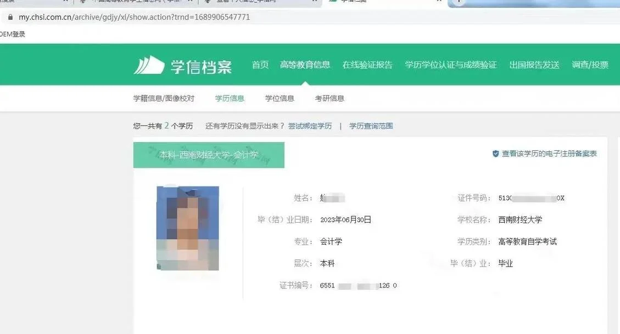620x334 pixels.
Task: Switch to 考研信息 tab
Action: tap(329, 98)
